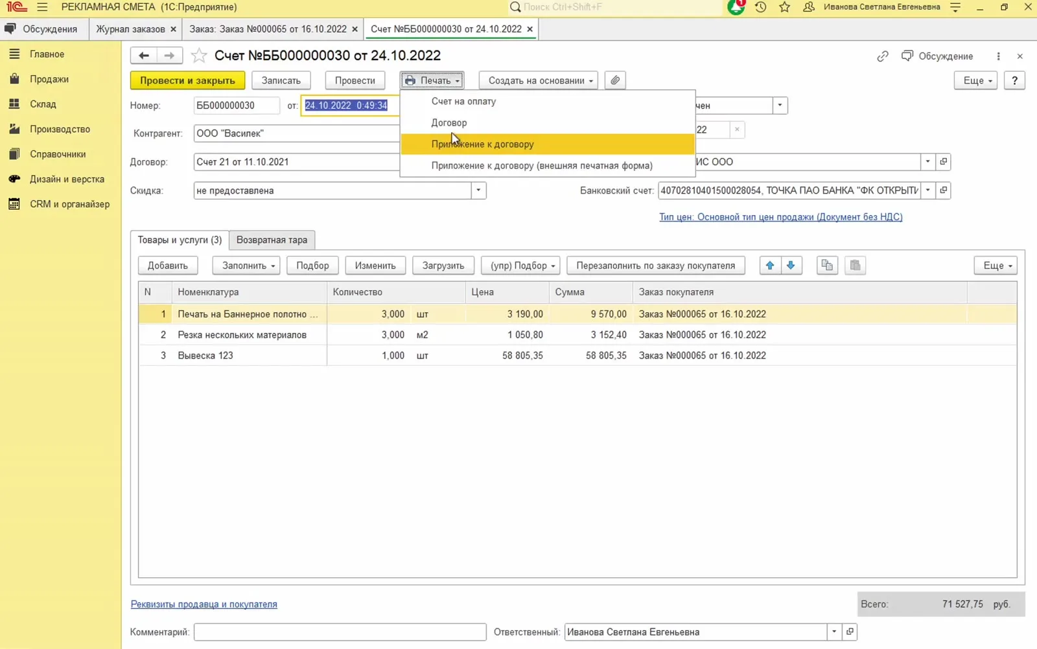Move row up with blue arrow
Image resolution: width=1037 pixels, height=649 pixels.
click(x=770, y=266)
